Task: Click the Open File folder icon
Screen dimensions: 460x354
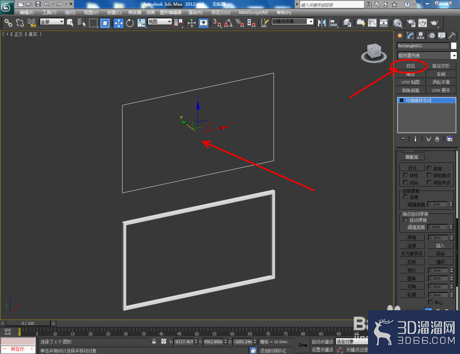Action: pos(29,4)
